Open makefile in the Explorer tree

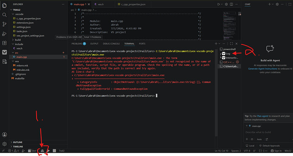pyautogui.click(x=20, y=78)
